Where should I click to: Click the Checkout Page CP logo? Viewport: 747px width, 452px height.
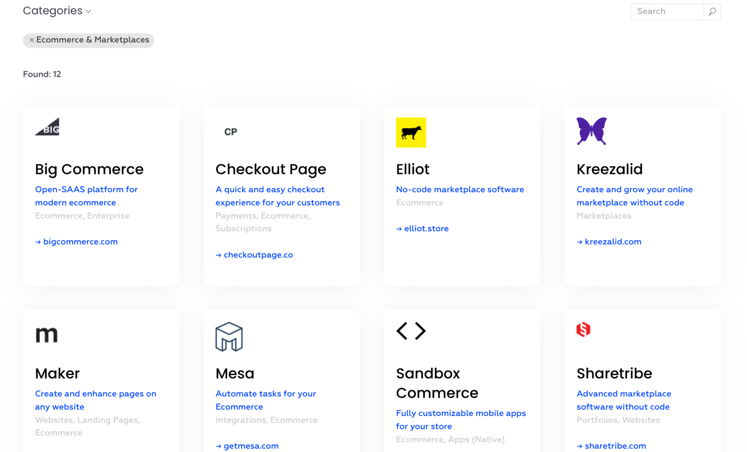(230, 132)
